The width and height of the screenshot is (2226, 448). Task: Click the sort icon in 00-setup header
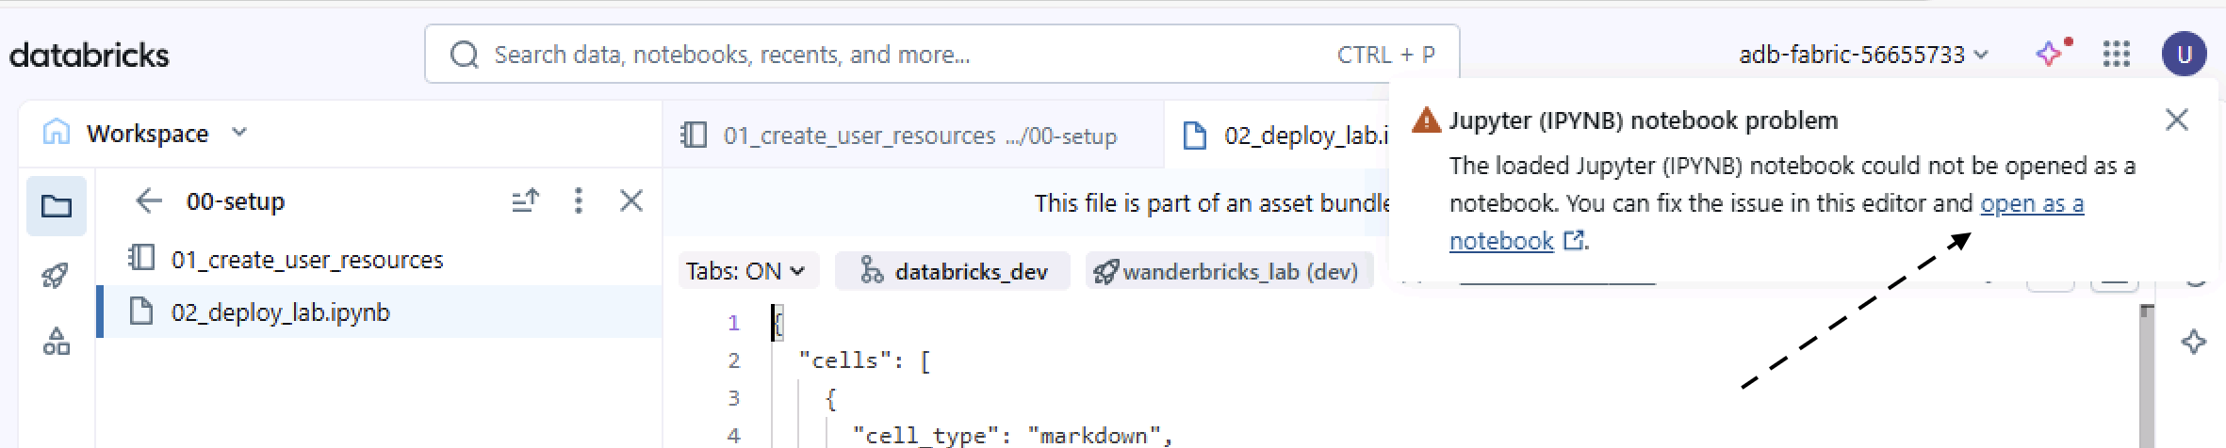click(x=526, y=200)
